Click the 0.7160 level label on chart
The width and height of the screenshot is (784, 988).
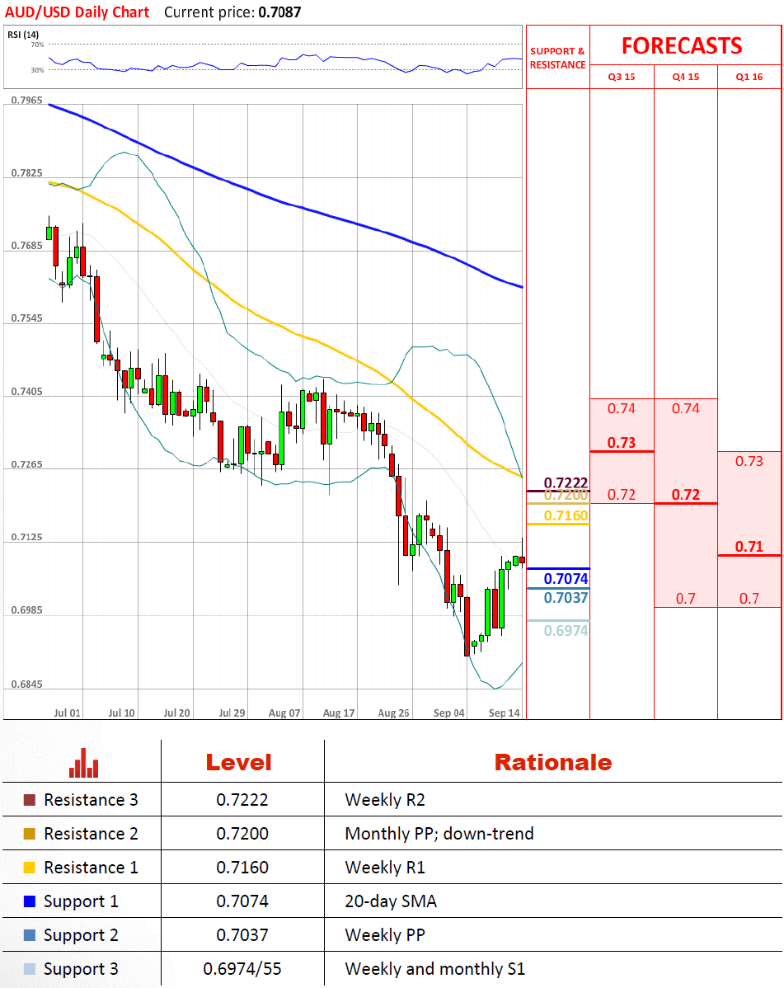point(566,515)
